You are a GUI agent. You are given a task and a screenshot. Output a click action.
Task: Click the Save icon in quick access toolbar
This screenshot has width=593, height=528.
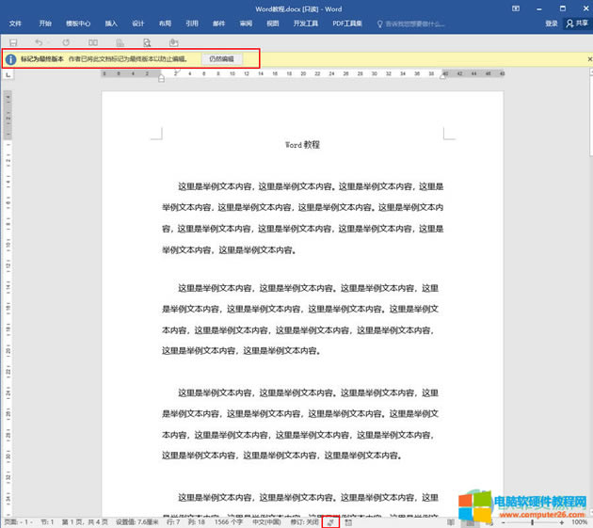tap(13, 42)
